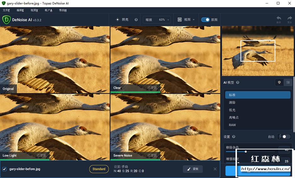295x178 pixels.
Task: Click the navigator thumbnail preview
Action: click(x=258, y=51)
